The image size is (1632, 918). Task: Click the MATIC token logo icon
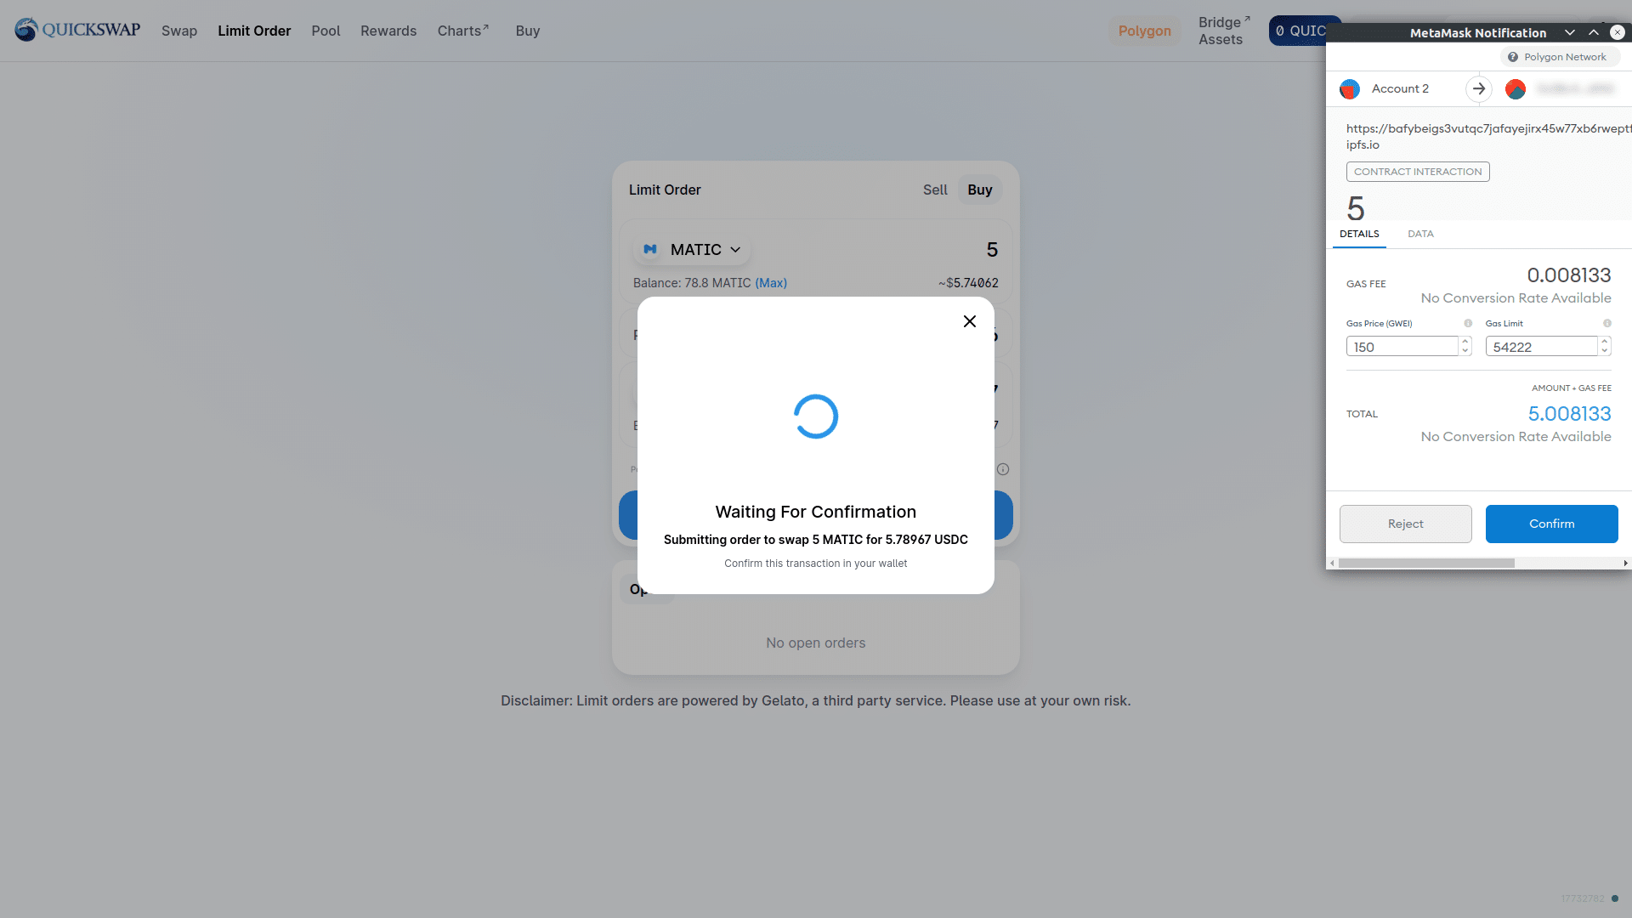(650, 250)
